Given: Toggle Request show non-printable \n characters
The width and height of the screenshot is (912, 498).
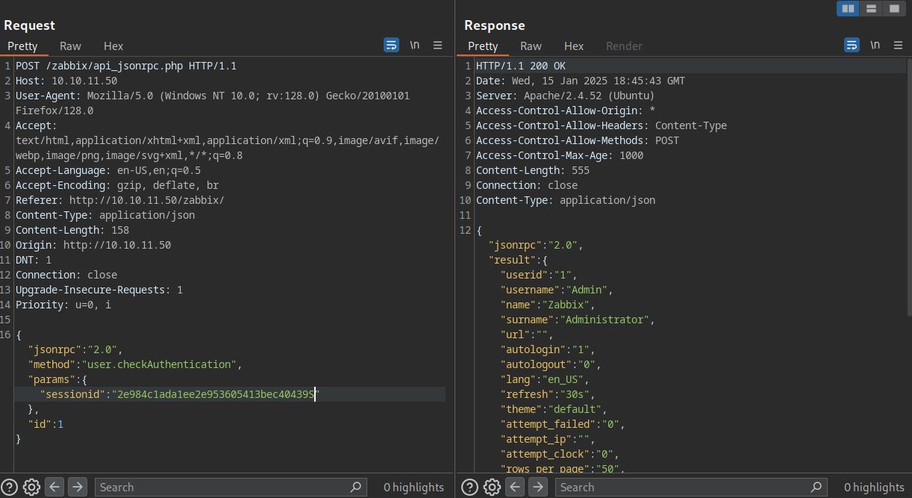Looking at the screenshot, I should point(414,46).
